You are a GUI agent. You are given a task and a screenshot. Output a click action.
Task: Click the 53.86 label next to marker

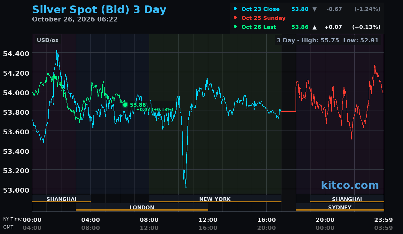138,105
